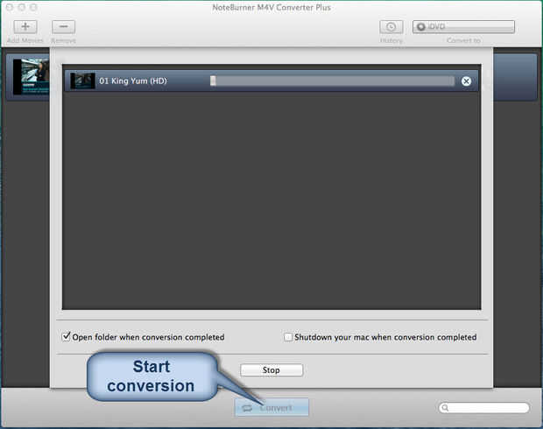Image resolution: width=543 pixels, height=429 pixels.
Task: Click the 01 King Yum progress bar
Action: [333, 81]
